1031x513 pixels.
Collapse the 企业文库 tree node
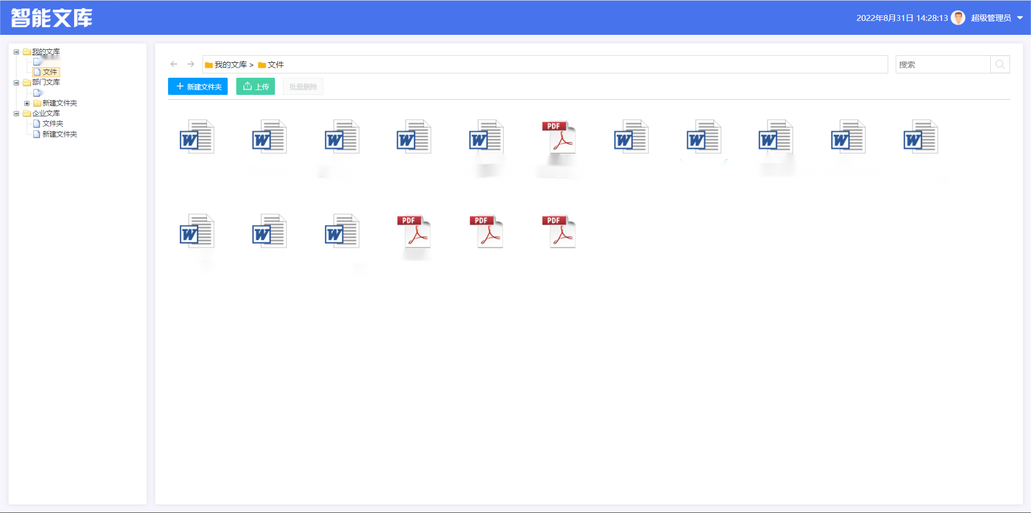(x=17, y=114)
